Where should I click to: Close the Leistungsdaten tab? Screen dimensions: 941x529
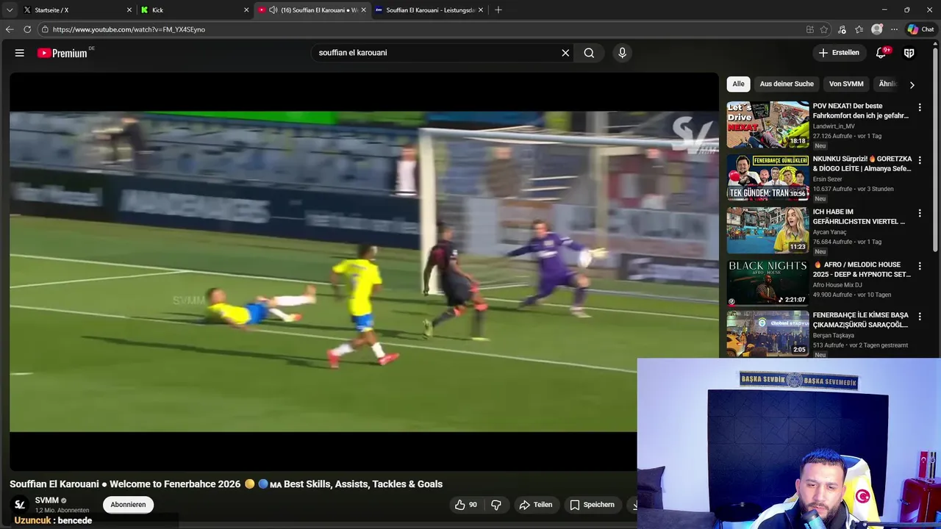(481, 10)
